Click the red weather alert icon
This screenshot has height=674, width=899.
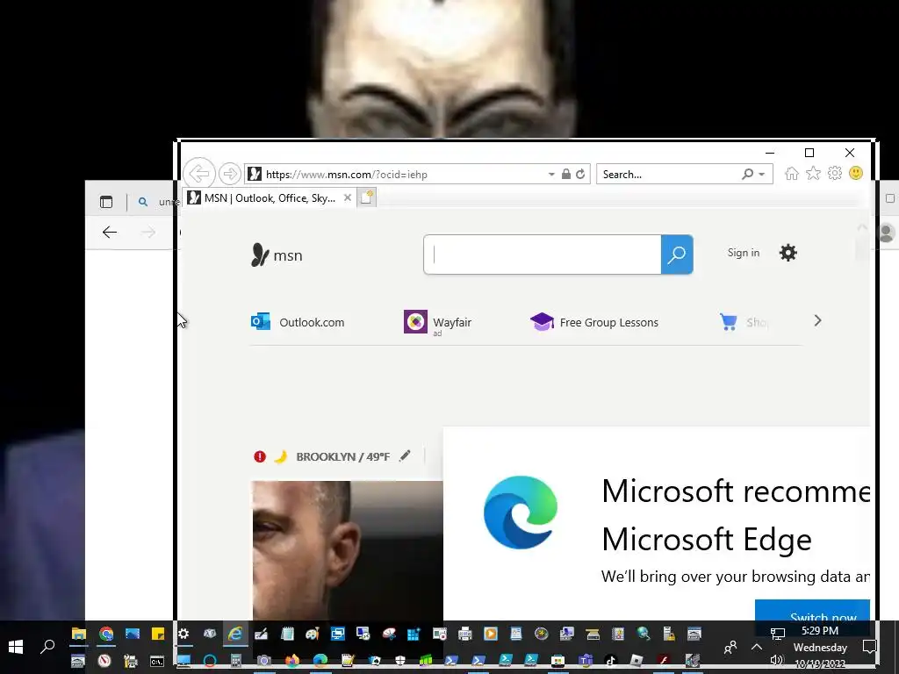coord(260,456)
